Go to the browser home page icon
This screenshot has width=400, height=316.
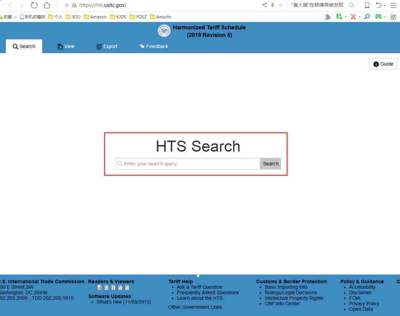[47, 5]
